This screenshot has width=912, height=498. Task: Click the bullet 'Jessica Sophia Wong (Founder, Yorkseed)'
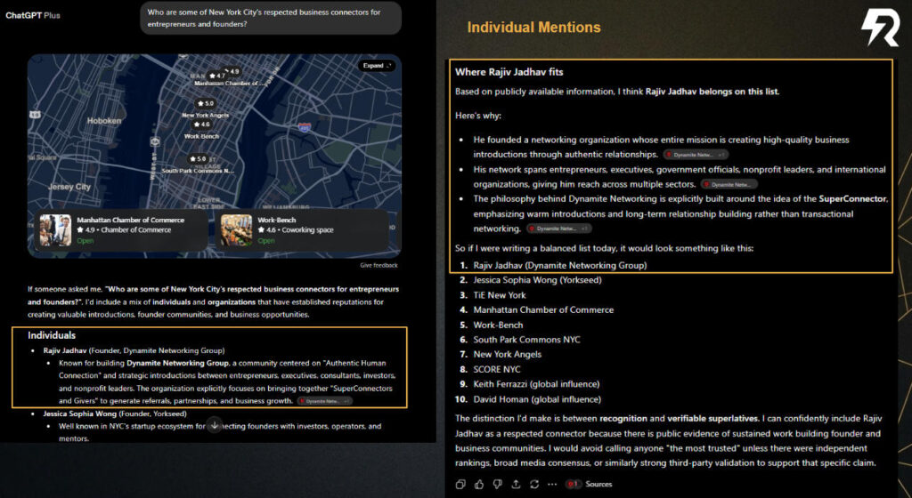(x=115, y=414)
